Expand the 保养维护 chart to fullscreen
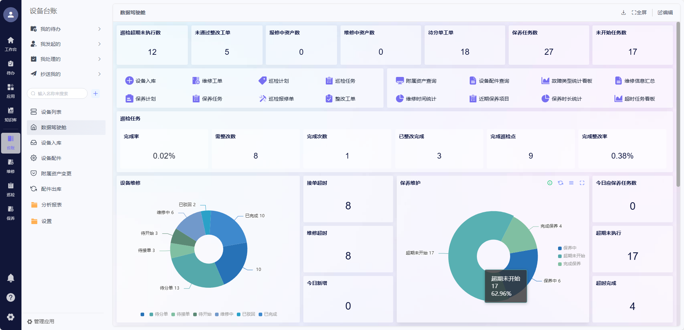 [582, 183]
